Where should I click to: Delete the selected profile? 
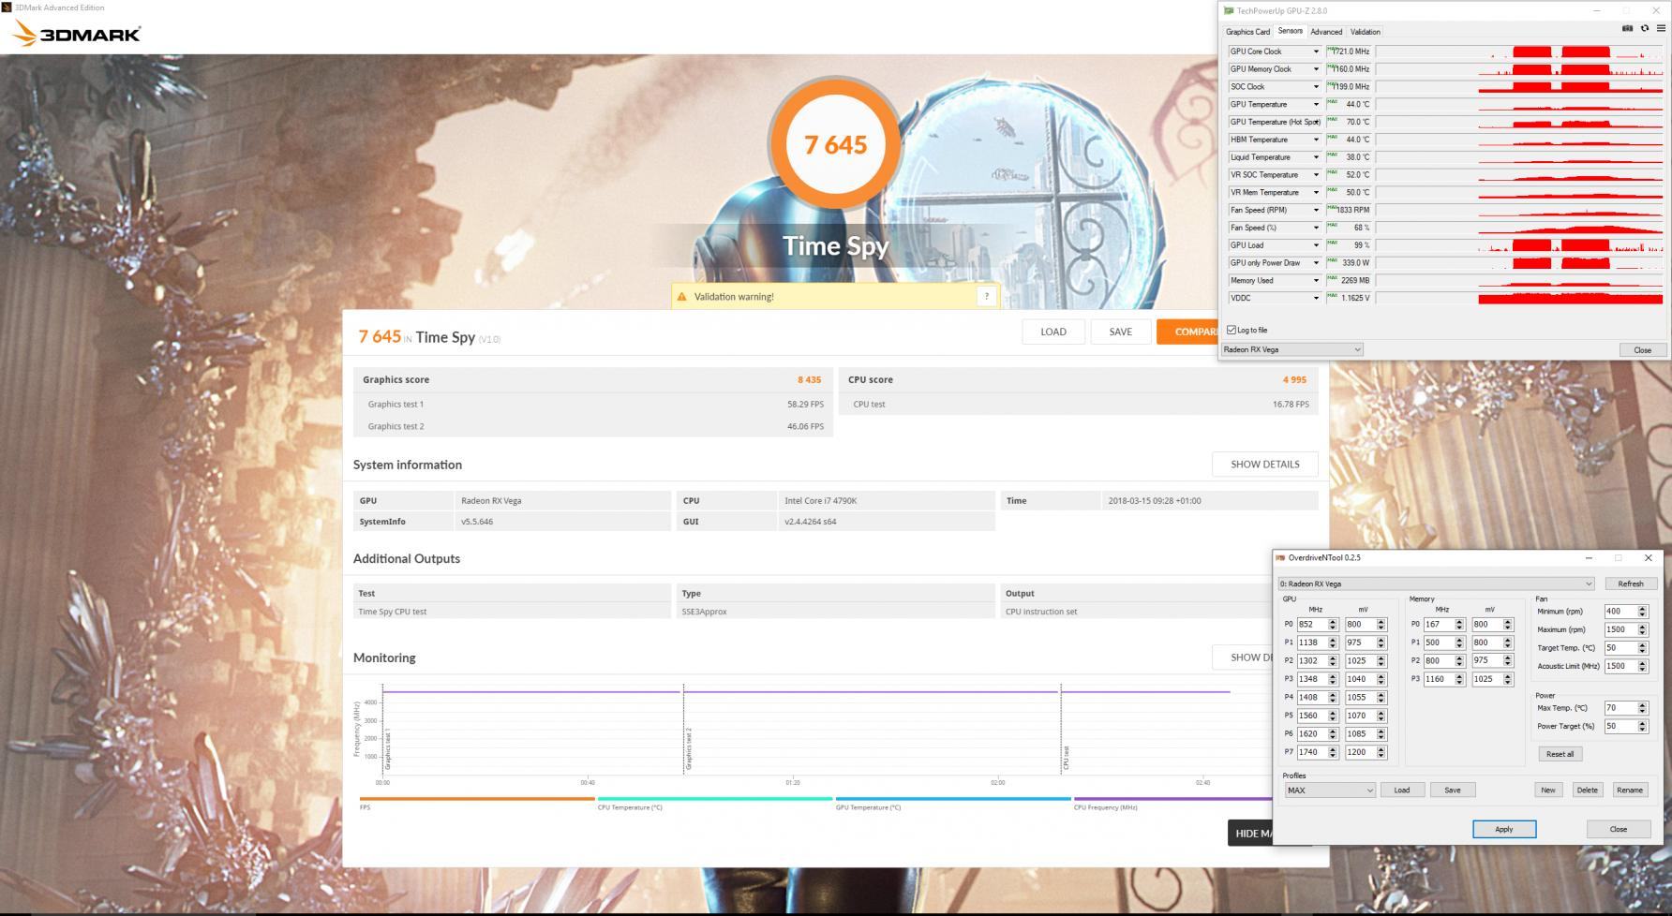tap(1588, 790)
